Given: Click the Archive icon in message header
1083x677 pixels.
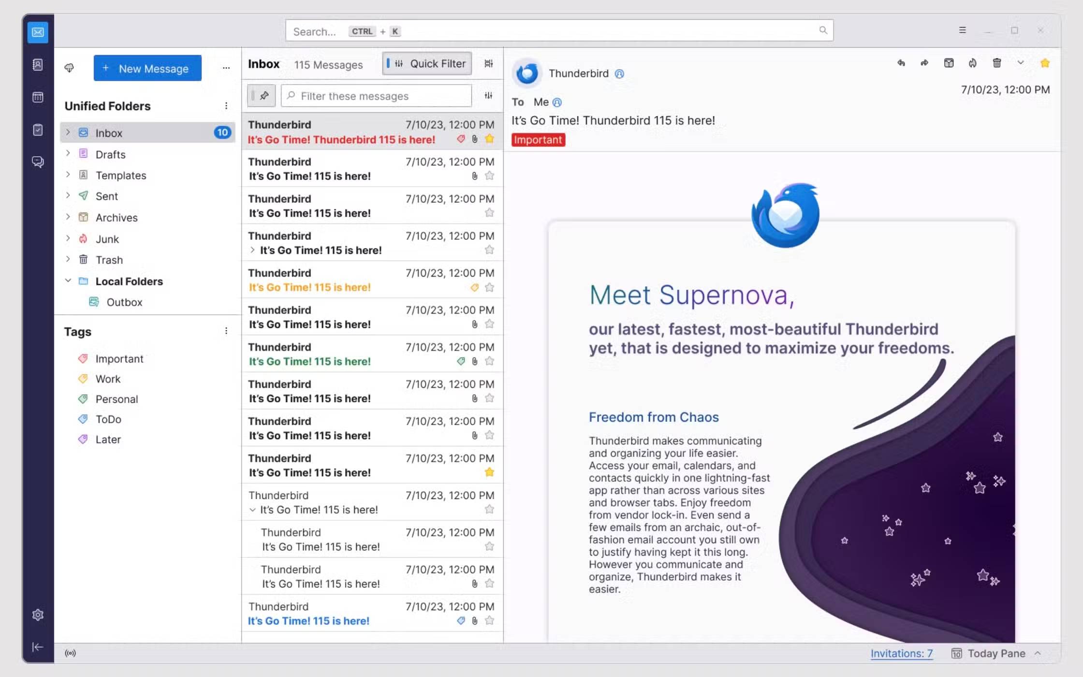Looking at the screenshot, I should pyautogui.click(x=949, y=63).
